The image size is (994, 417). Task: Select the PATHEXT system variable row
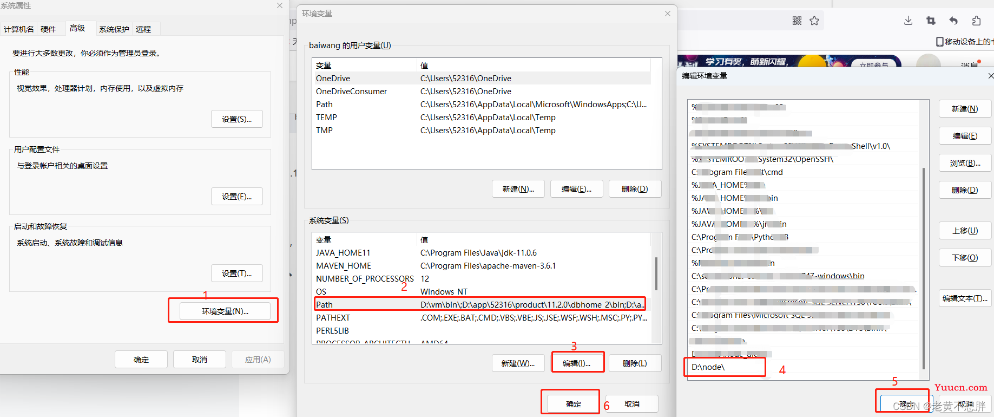pos(482,318)
